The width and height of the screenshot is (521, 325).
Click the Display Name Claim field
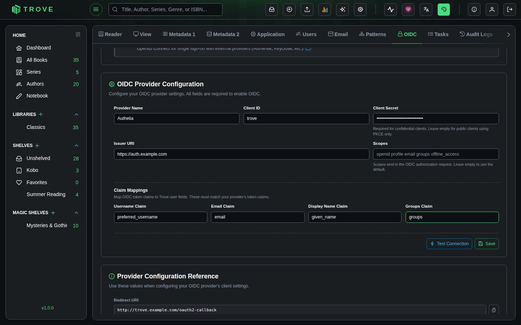pyautogui.click(x=355, y=217)
